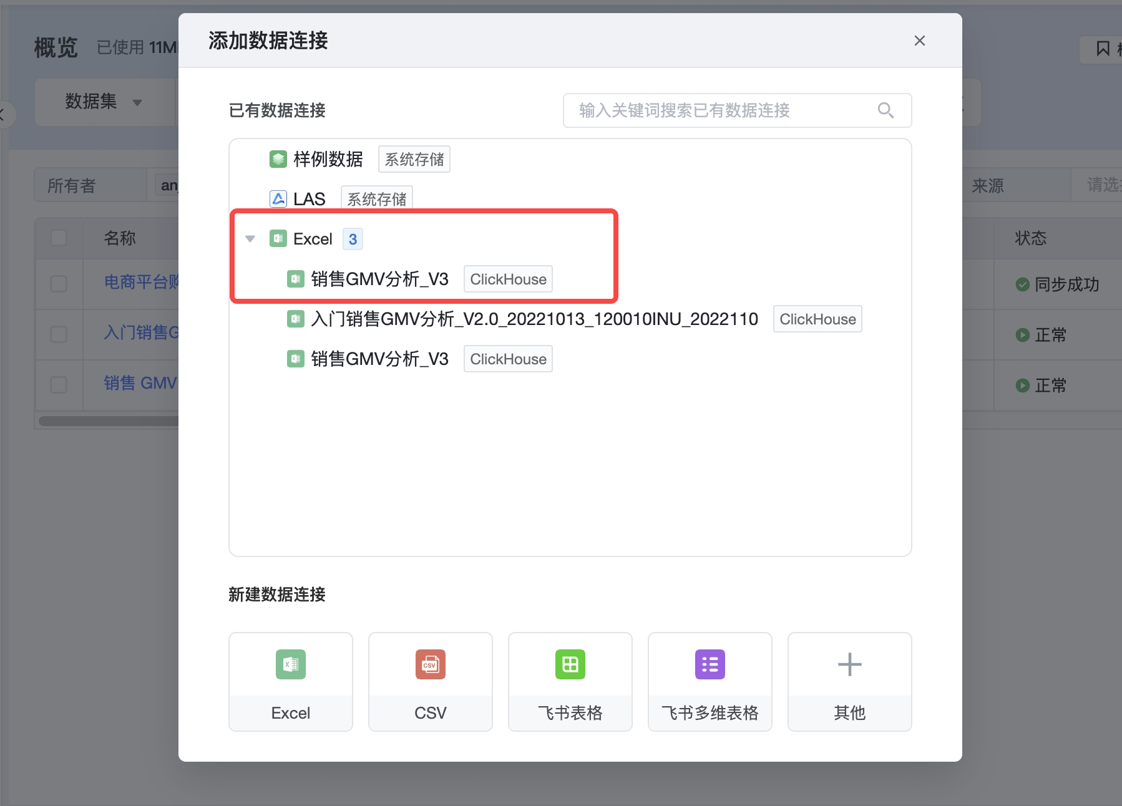Select the Excel group label
The height and width of the screenshot is (806, 1122).
click(x=313, y=239)
